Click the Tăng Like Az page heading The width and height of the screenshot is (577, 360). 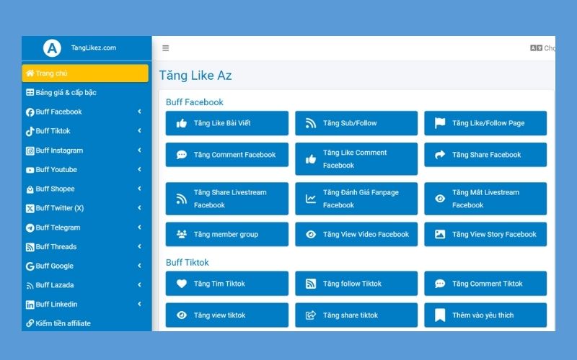tap(195, 76)
